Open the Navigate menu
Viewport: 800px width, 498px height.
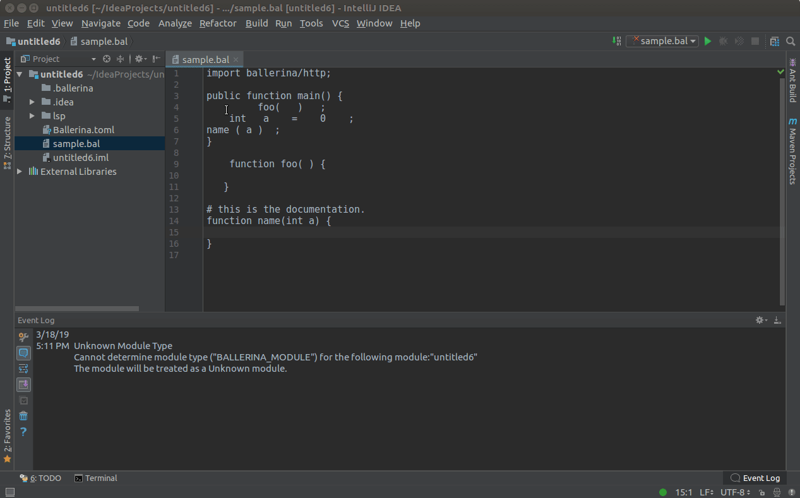tap(100, 23)
